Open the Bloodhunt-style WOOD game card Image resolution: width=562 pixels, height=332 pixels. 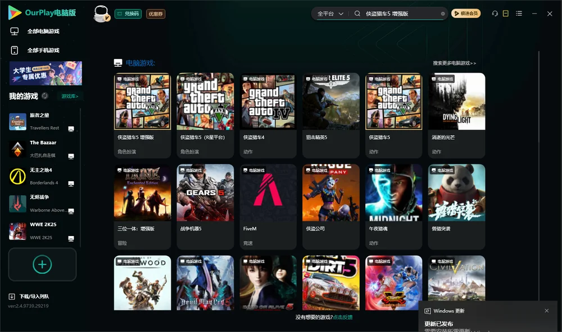pyautogui.click(x=142, y=283)
